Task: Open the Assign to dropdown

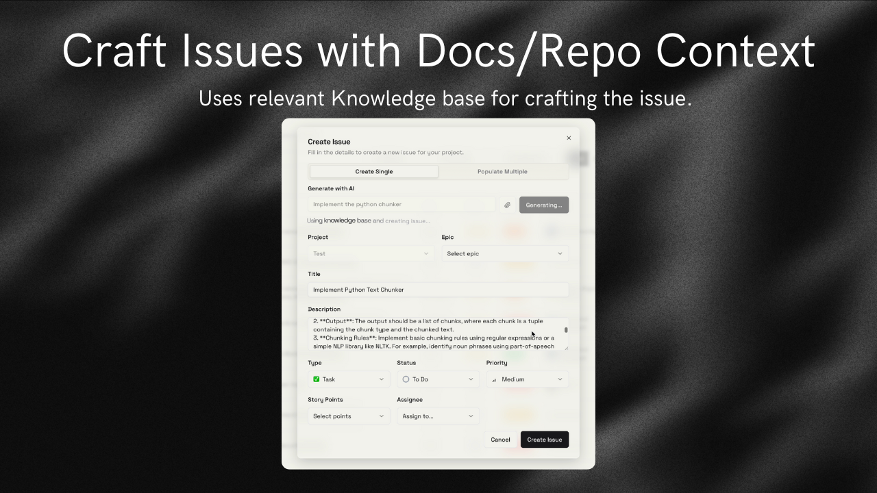Action: tap(438, 416)
